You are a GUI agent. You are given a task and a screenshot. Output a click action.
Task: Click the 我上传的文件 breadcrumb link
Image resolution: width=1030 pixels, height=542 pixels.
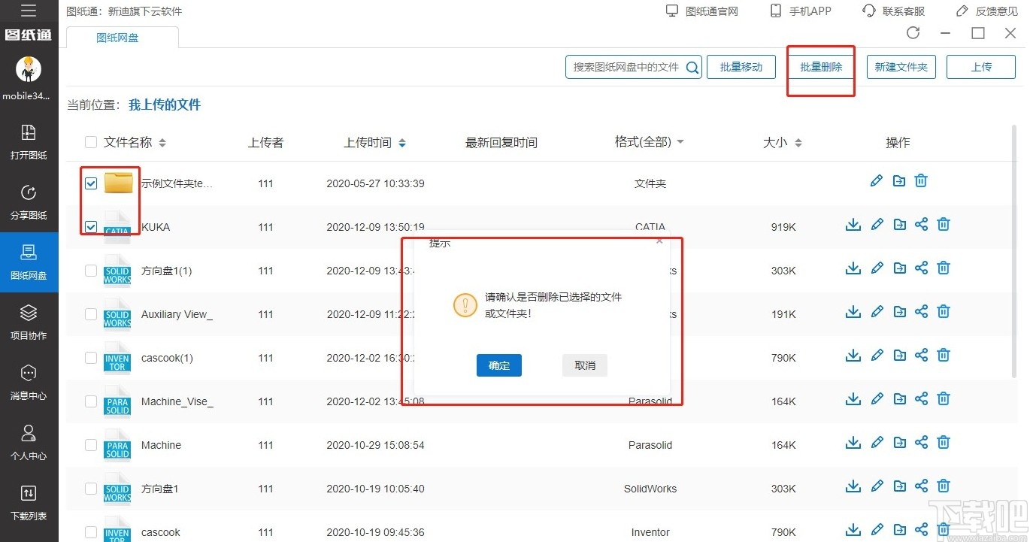click(163, 104)
